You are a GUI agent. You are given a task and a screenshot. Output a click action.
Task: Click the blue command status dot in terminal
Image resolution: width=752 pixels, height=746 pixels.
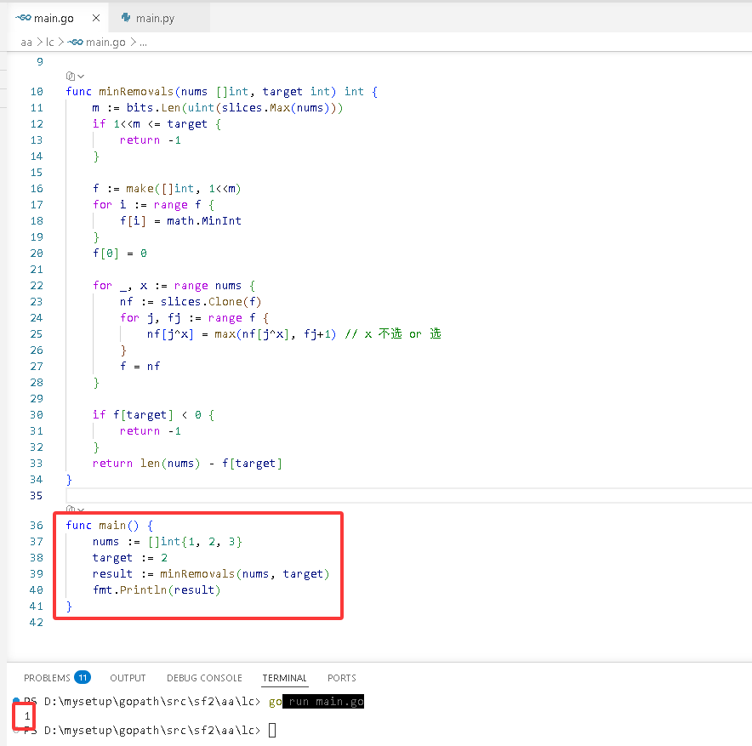(16, 700)
